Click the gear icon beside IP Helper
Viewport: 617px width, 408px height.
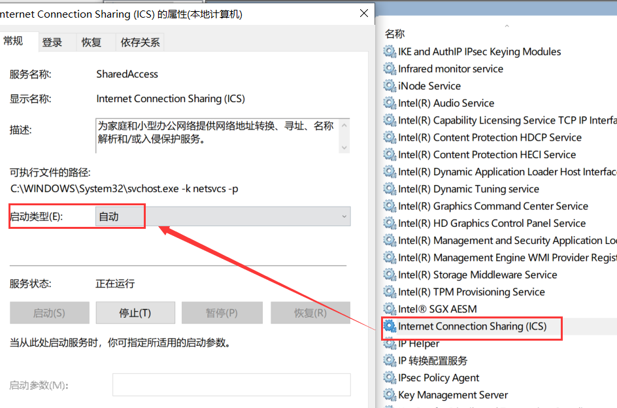[390, 343]
